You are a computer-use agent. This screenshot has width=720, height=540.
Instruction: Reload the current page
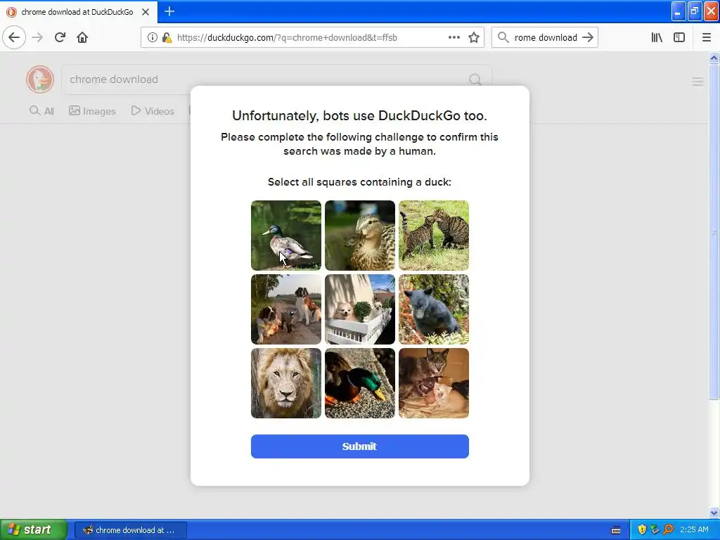60,37
